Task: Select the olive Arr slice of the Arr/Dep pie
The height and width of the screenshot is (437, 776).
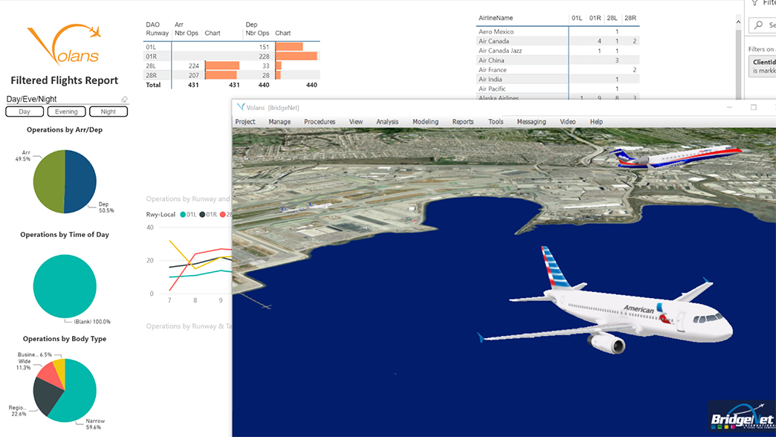Action: 48,181
